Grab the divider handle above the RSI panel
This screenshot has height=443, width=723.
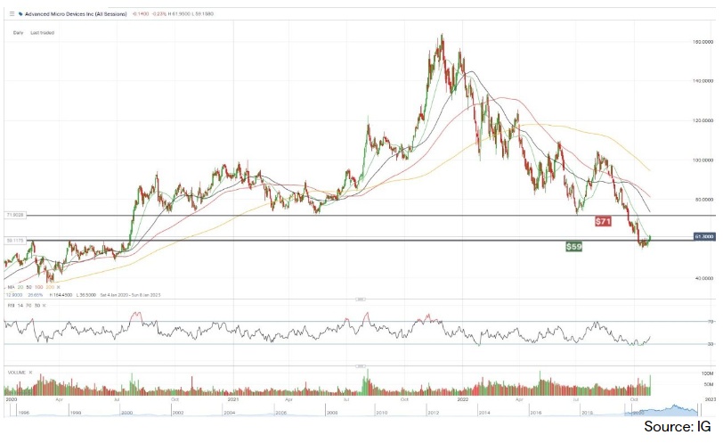coord(360,299)
